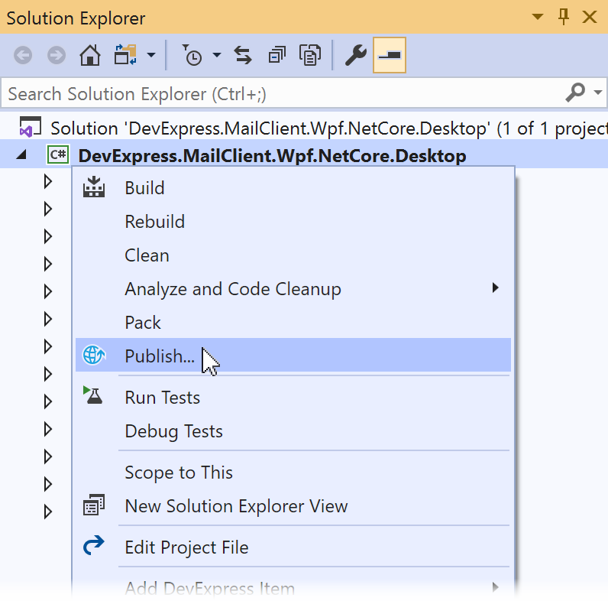Click the Pending Changes Filter clock icon

coord(192,55)
